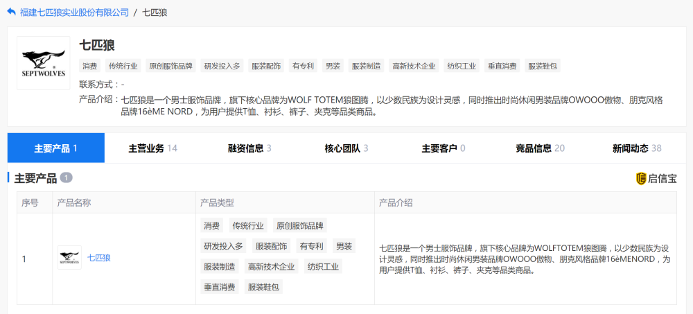Click the 消费 tag in the header
The image size is (693, 314).
pyautogui.click(x=90, y=67)
